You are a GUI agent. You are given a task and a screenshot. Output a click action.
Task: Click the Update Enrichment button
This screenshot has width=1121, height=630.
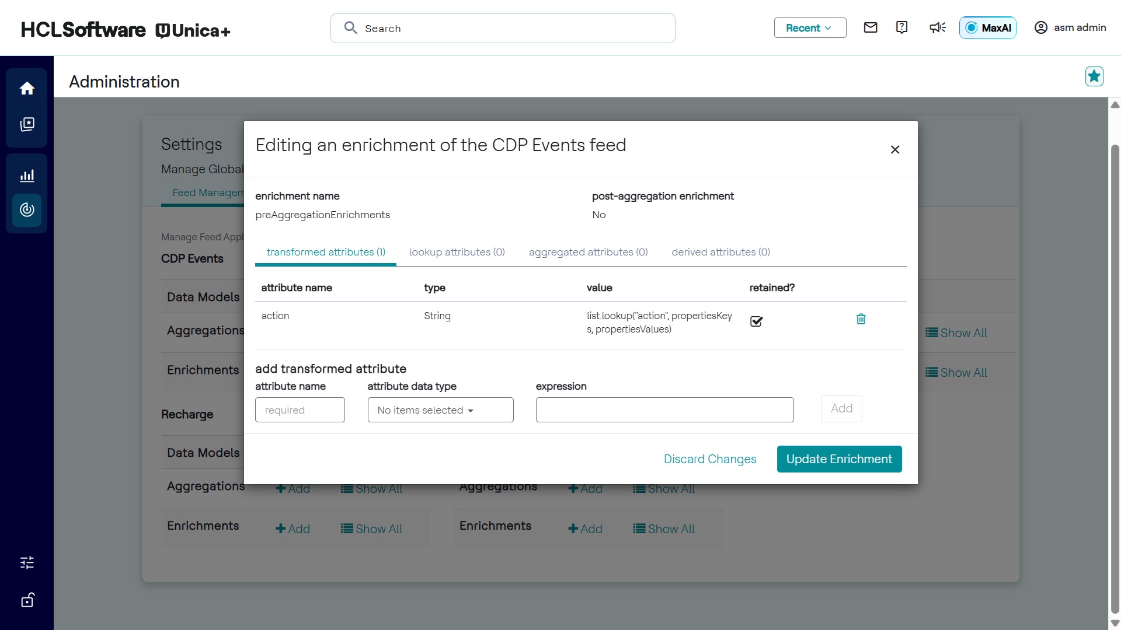839,459
